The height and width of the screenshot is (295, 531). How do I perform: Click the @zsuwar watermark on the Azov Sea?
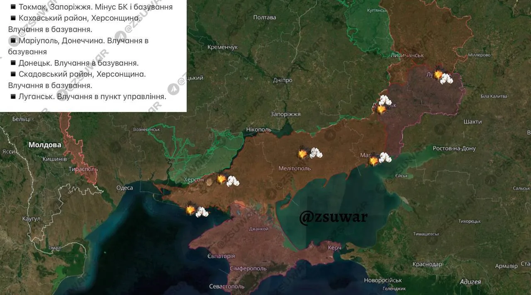pos(333,217)
